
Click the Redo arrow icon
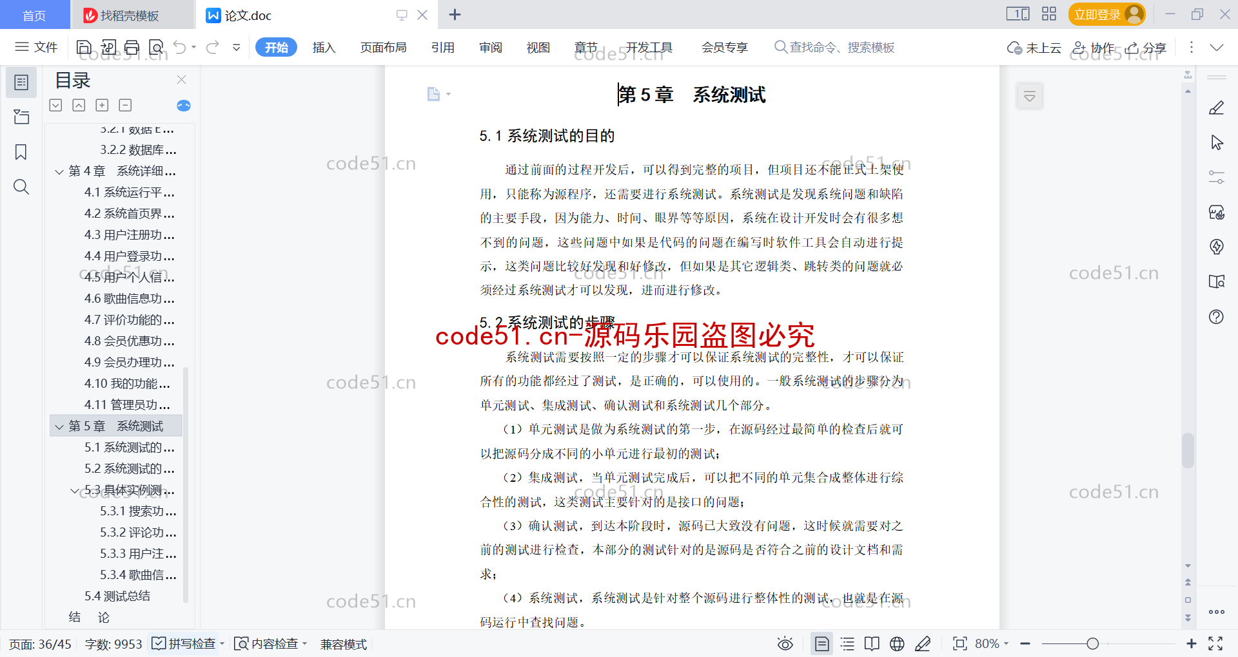pos(212,47)
